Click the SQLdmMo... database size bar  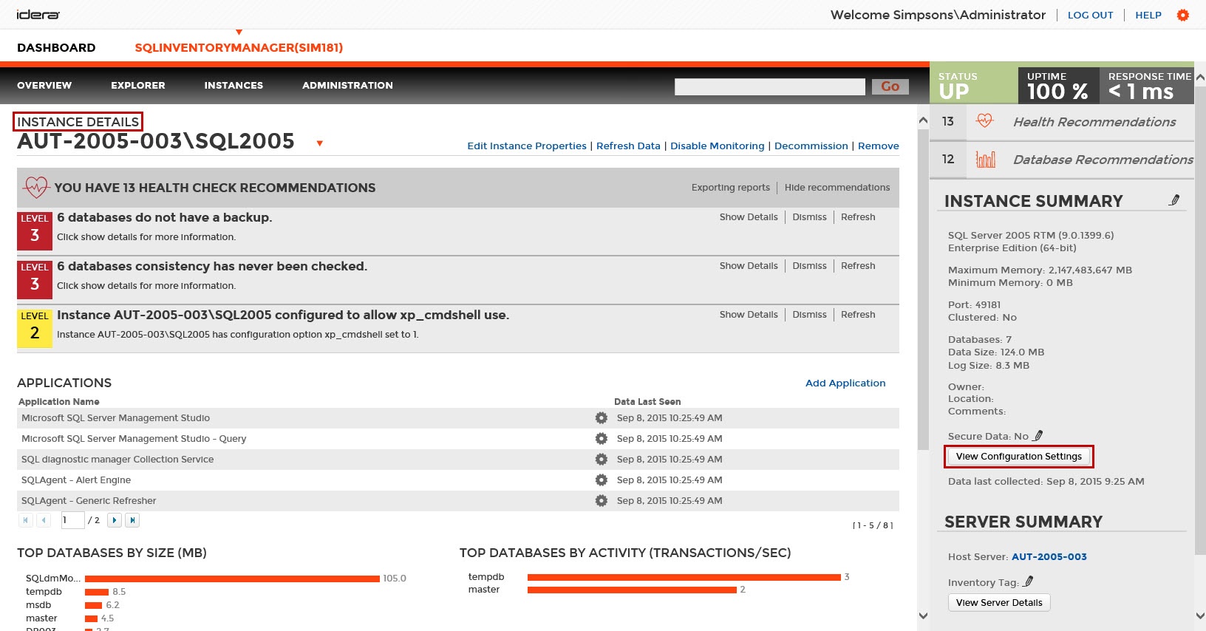[x=232, y=579]
